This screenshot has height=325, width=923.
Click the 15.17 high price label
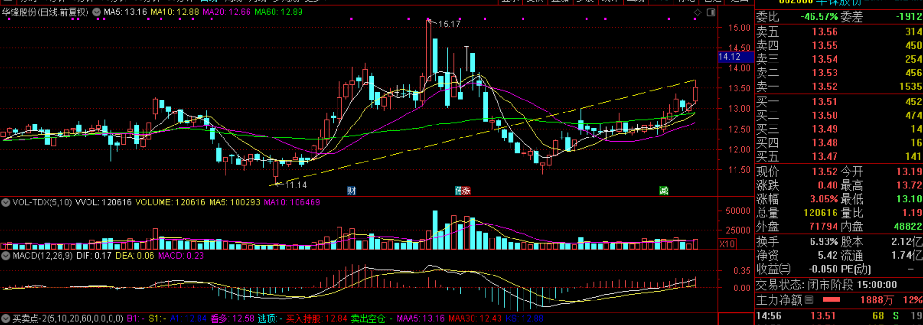tap(449, 24)
